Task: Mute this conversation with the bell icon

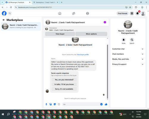Action: [x=124, y=40]
